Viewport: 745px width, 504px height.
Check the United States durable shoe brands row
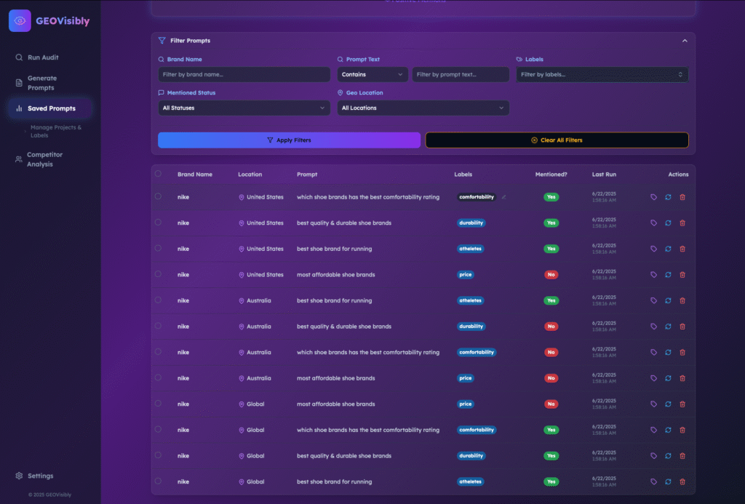tap(158, 223)
